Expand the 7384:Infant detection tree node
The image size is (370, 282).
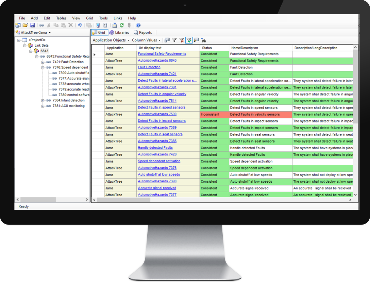click(43, 100)
